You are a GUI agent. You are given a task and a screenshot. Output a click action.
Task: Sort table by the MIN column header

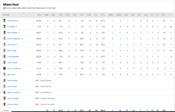(x=39, y=15)
